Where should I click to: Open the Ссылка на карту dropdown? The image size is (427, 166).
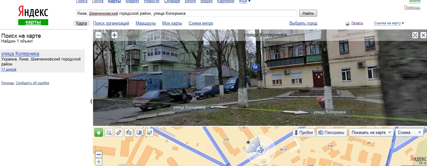tap(389, 23)
